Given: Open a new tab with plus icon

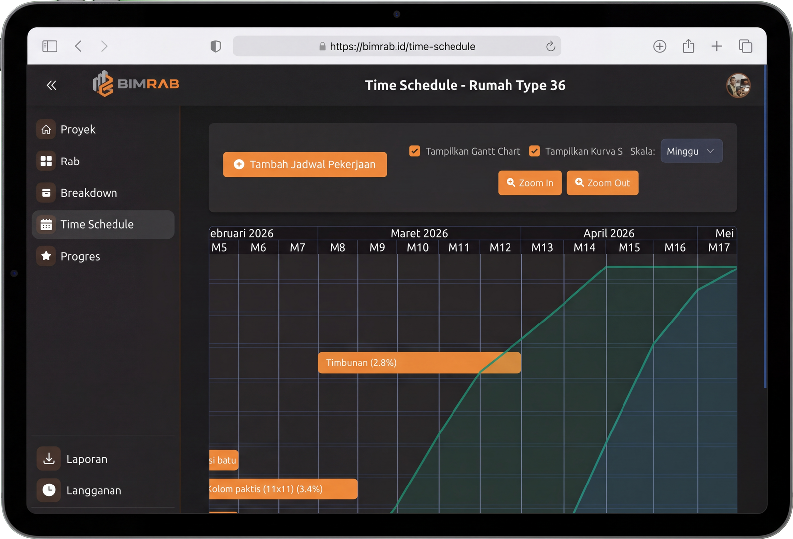Looking at the screenshot, I should [717, 46].
